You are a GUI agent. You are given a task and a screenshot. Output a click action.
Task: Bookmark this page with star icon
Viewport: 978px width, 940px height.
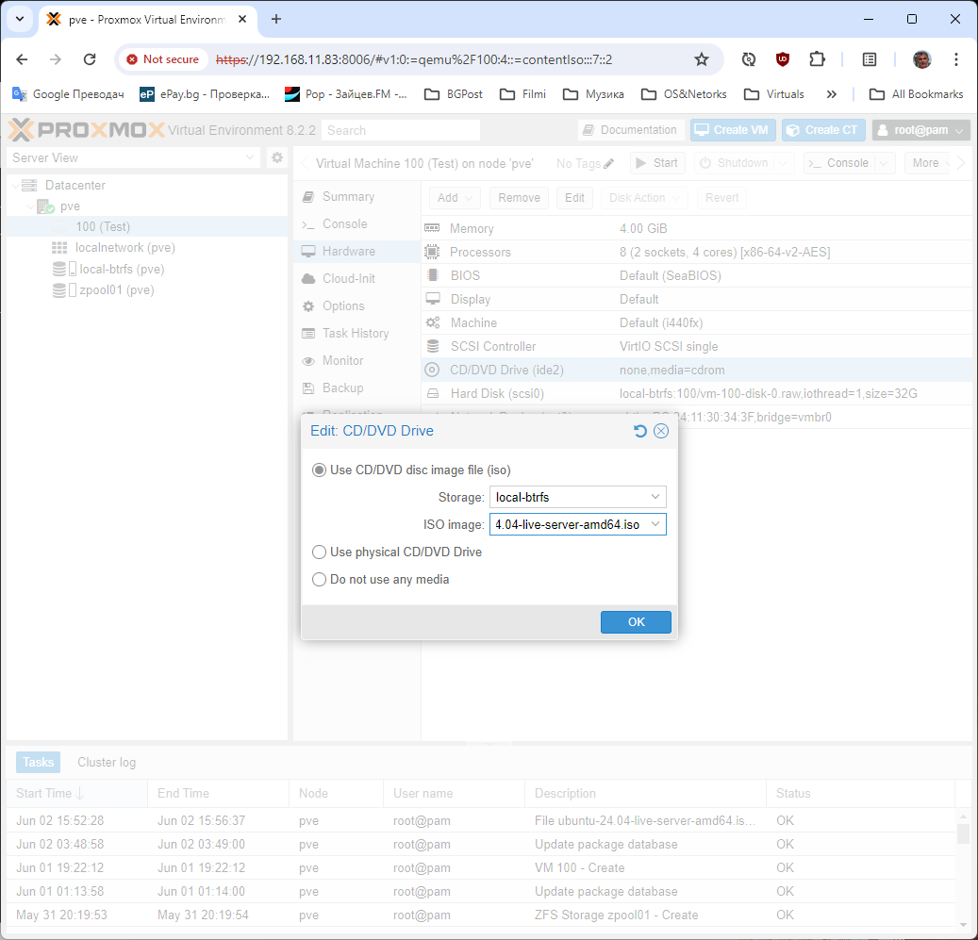[702, 59]
